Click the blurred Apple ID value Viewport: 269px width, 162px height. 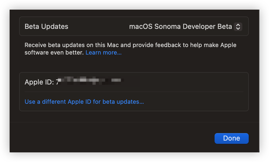[x=91, y=80]
